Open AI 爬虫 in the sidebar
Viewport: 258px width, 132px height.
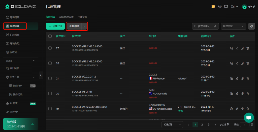[x=12, y=103]
